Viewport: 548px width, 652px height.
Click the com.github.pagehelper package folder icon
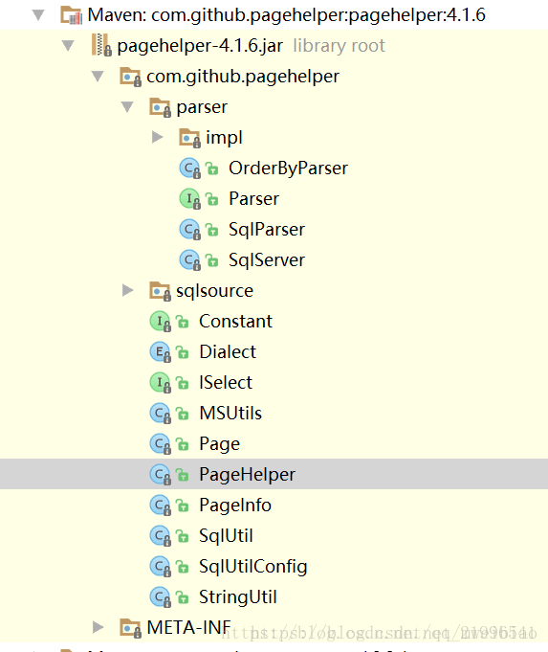pos(130,77)
